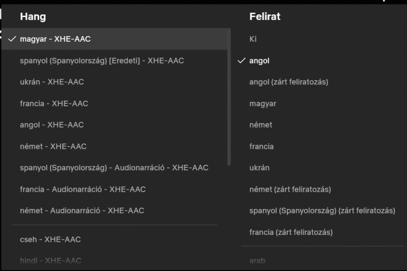Select spanyol (Spanyolország) [Eredeti] audio track

point(102,61)
